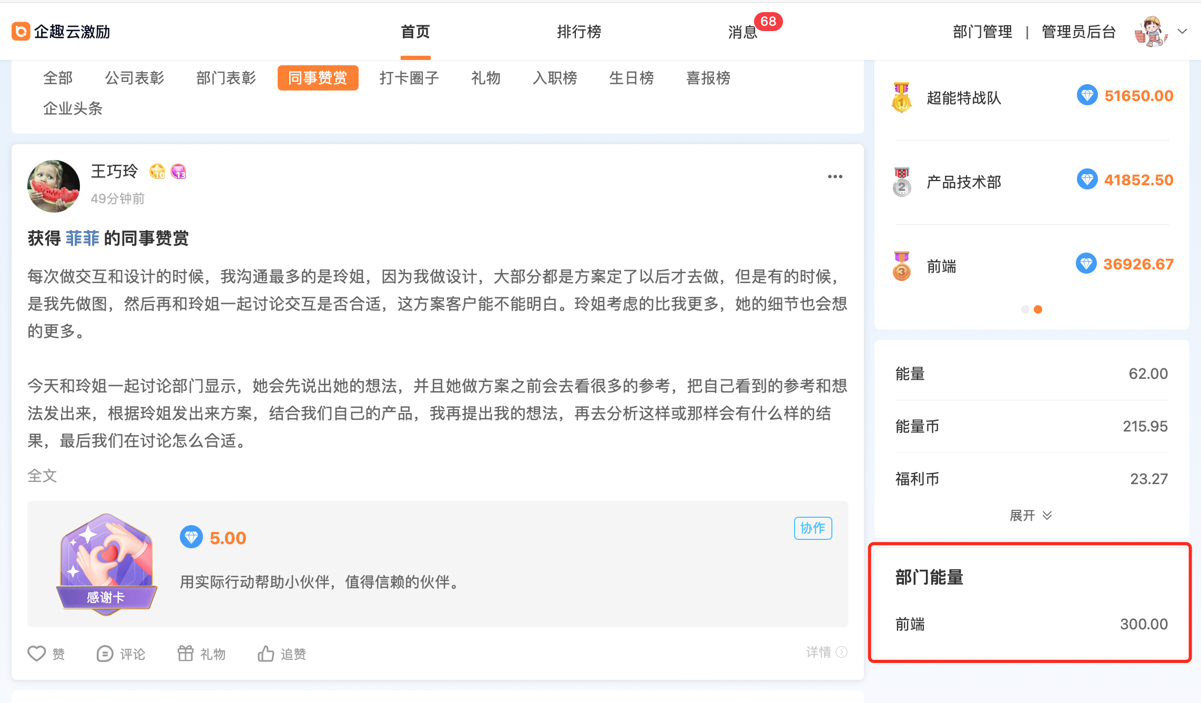Toggle the 同事赞赏 filter
The width and height of the screenshot is (1201, 703).
318,78
